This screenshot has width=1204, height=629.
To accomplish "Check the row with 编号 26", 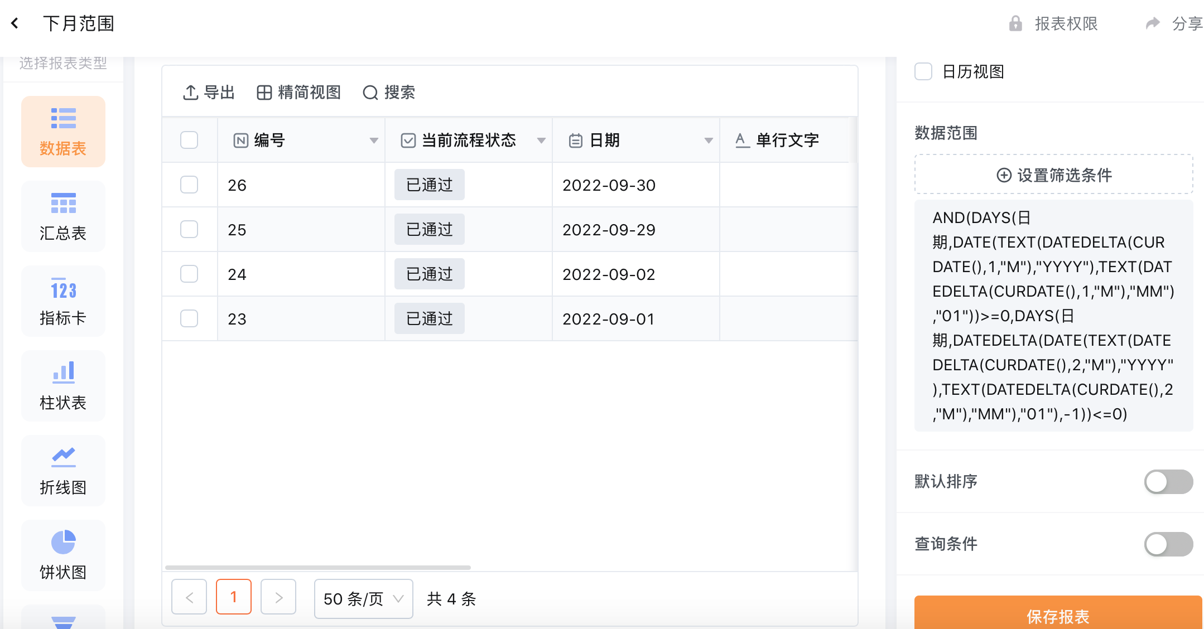I will (189, 185).
